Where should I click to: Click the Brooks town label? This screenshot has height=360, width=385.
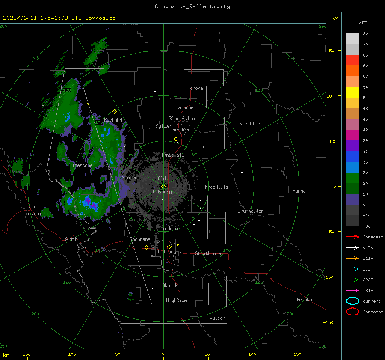(x=304, y=300)
